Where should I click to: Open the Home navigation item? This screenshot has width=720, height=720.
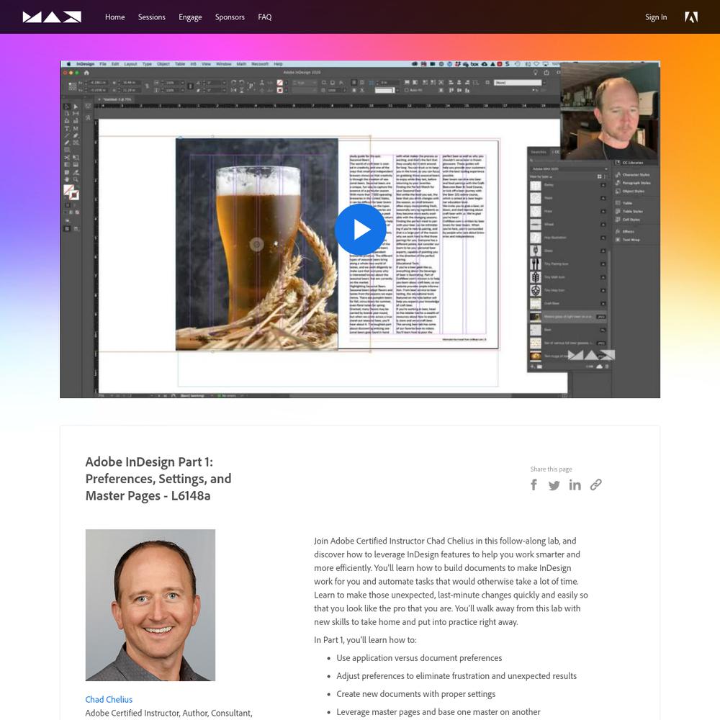tap(114, 17)
